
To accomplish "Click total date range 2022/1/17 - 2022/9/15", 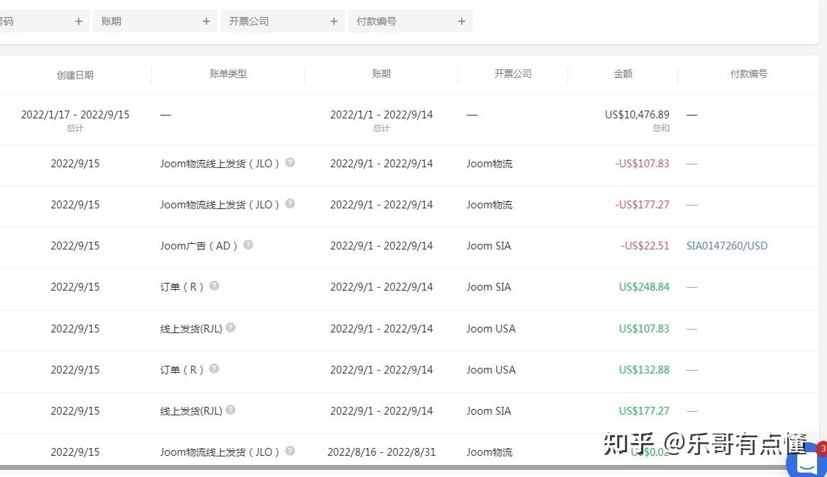I will tap(75, 114).
